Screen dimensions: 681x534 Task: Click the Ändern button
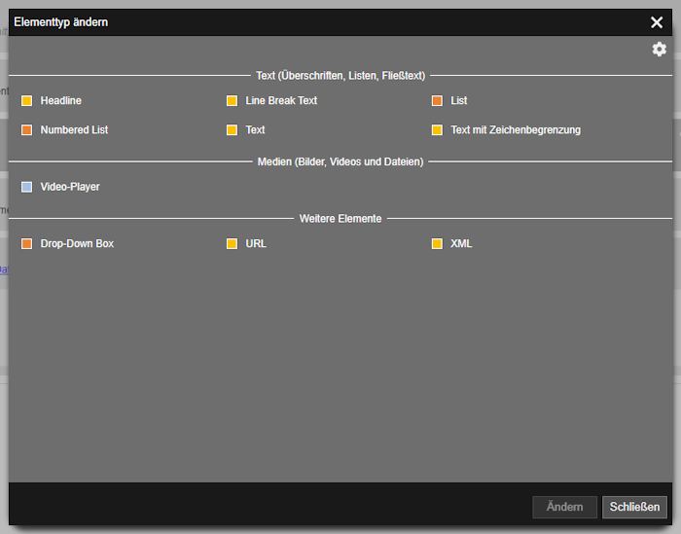pos(564,507)
